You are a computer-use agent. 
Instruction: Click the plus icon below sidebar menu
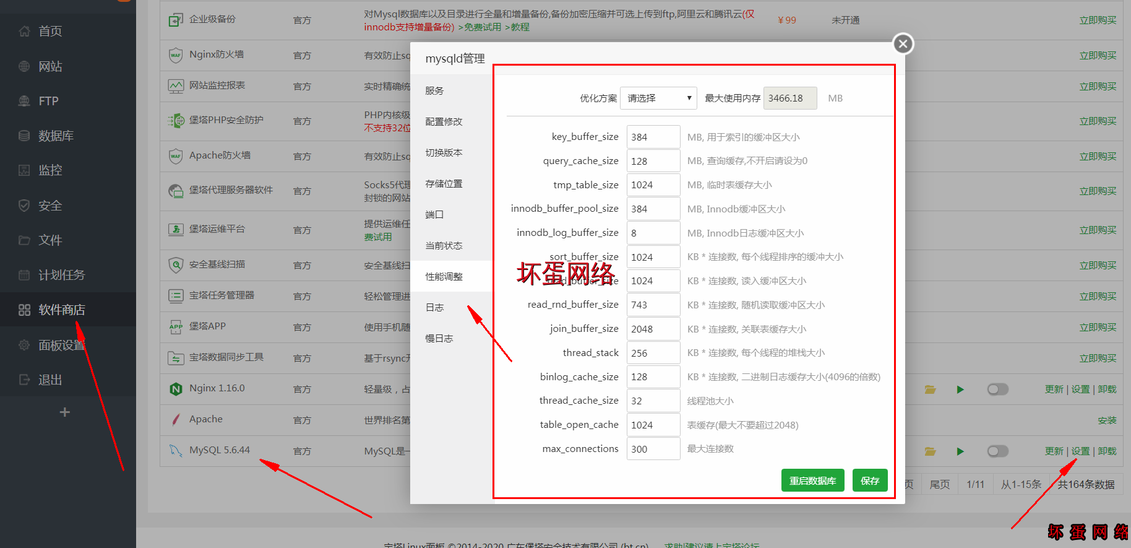[64, 412]
